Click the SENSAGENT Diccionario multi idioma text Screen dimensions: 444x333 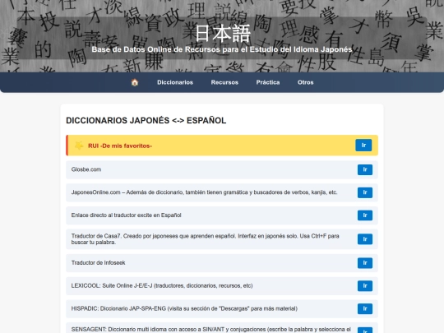click(x=211, y=330)
